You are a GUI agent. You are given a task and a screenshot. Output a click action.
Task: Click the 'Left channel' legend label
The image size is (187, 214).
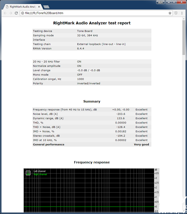click(40, 171)
